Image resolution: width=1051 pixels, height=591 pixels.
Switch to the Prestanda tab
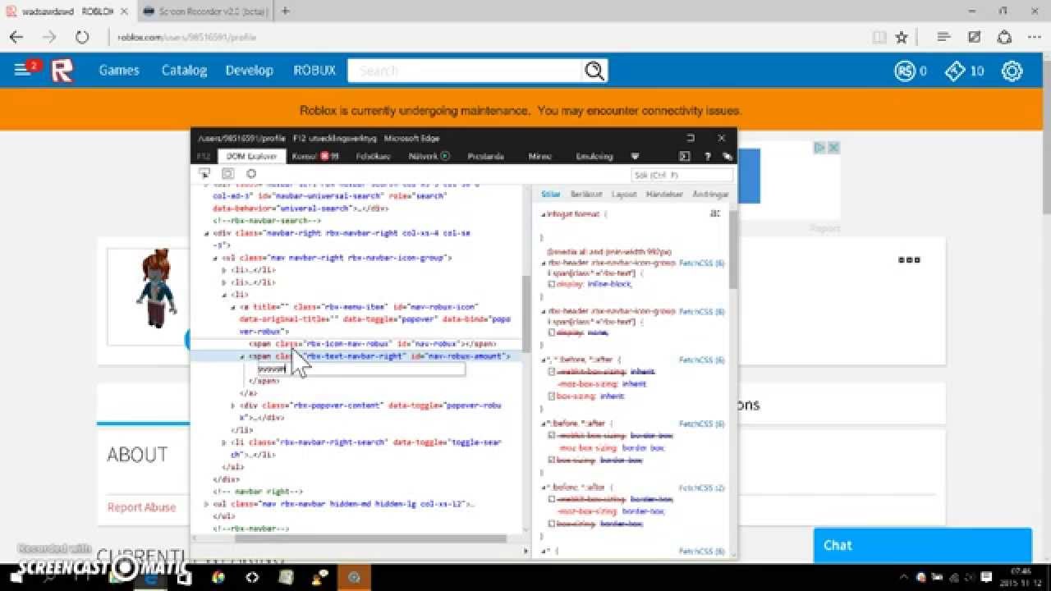click(486, 156)
